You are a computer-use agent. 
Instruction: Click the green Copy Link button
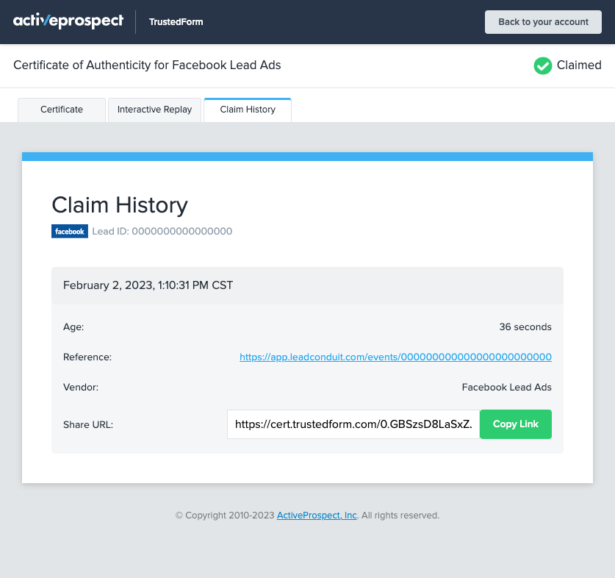click(x=515, y=424)
